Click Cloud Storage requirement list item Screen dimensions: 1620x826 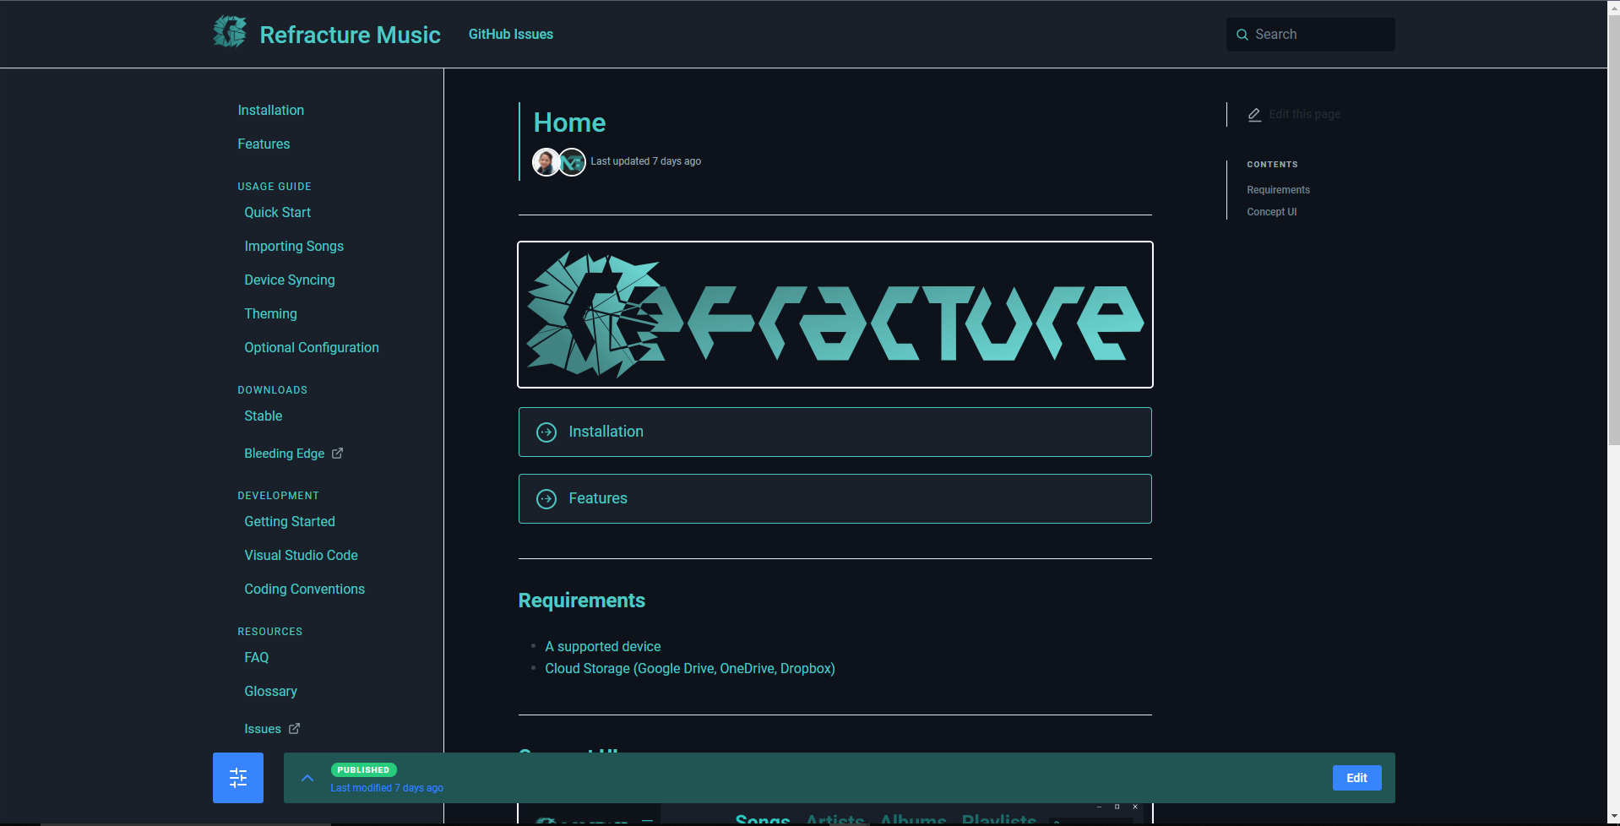pyautogui.click(x=690, y=669)
